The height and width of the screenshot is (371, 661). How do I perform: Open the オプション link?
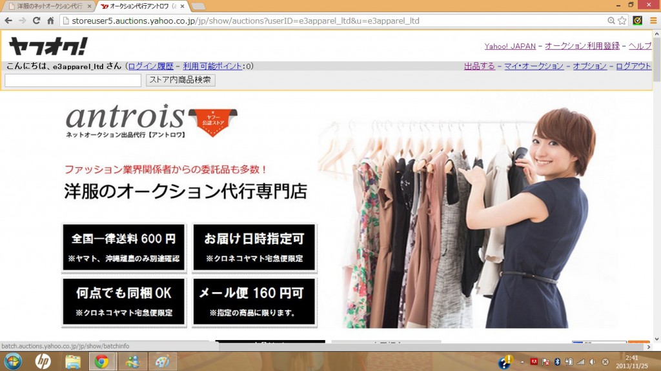[x=589, y=66]
